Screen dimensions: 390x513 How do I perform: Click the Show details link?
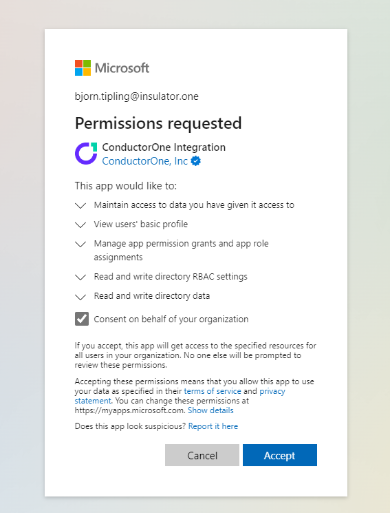click(210, 410)
